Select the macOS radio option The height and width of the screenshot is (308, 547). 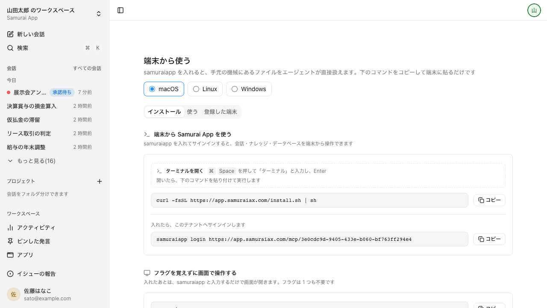[x=164, y=89]
